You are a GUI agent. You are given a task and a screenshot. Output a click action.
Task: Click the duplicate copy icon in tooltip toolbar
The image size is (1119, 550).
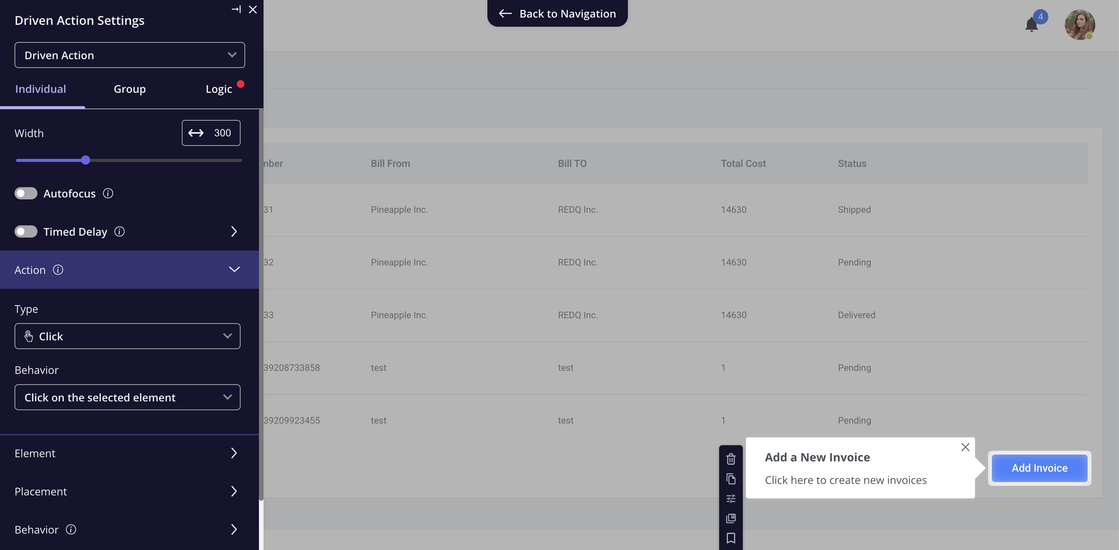(x=731, y=479)
